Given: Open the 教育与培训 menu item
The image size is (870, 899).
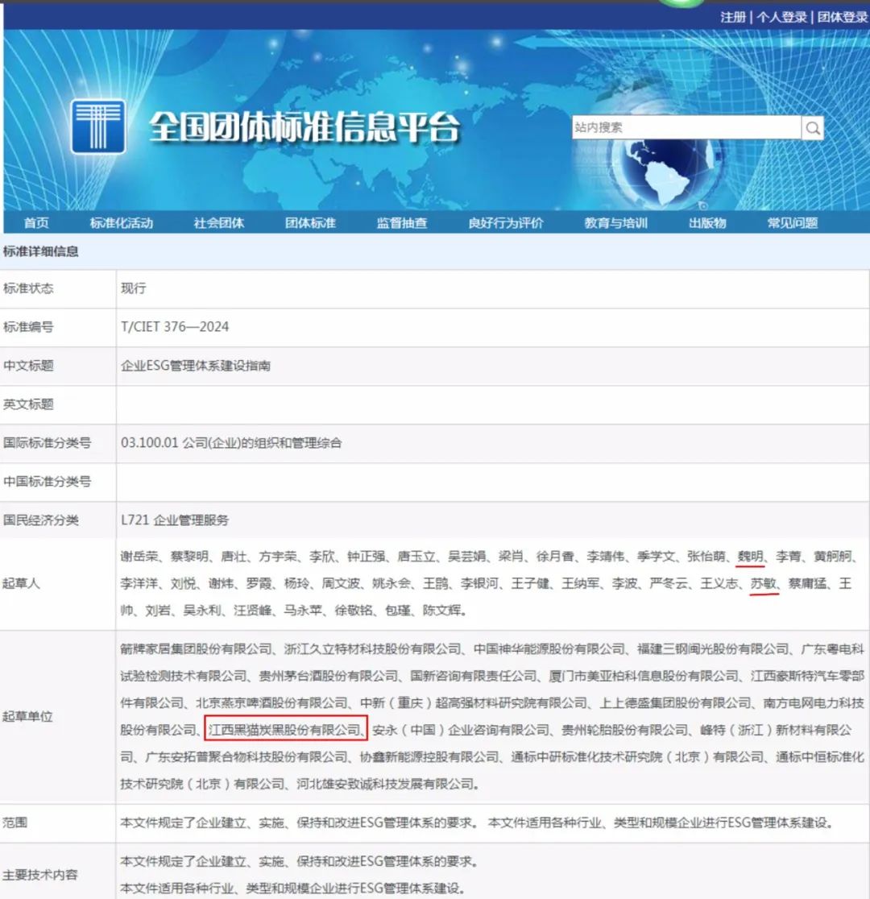Looking at the screenshot, I should point(616,223).
